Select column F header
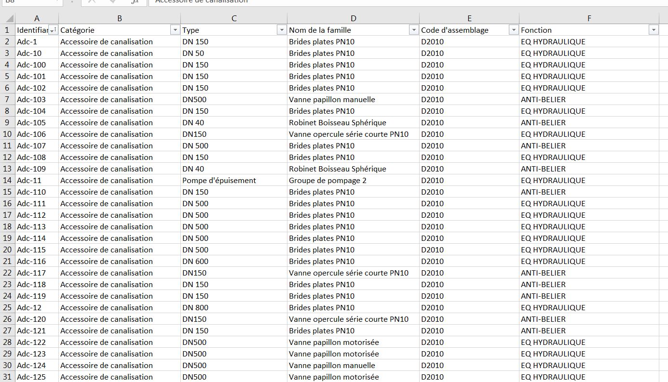 (x=589, y=18)
